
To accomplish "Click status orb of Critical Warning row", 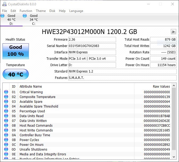I will tap(6, 92).
